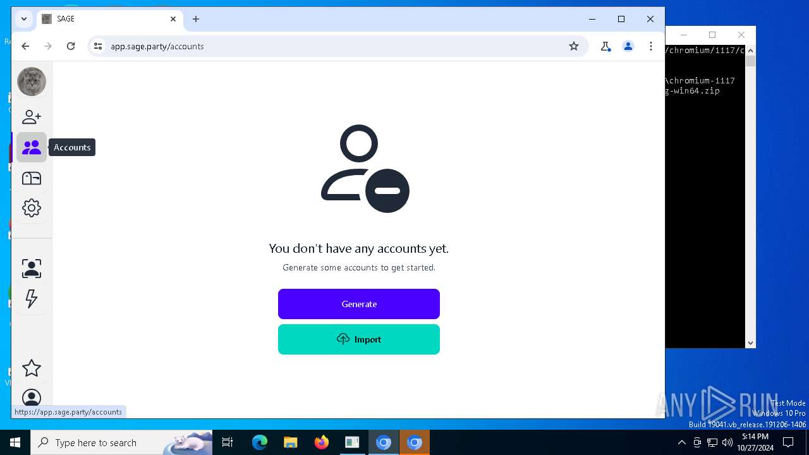Viewport: 809px width, 455px height.
Task: Click the taskbar search box
Action: 121,442
